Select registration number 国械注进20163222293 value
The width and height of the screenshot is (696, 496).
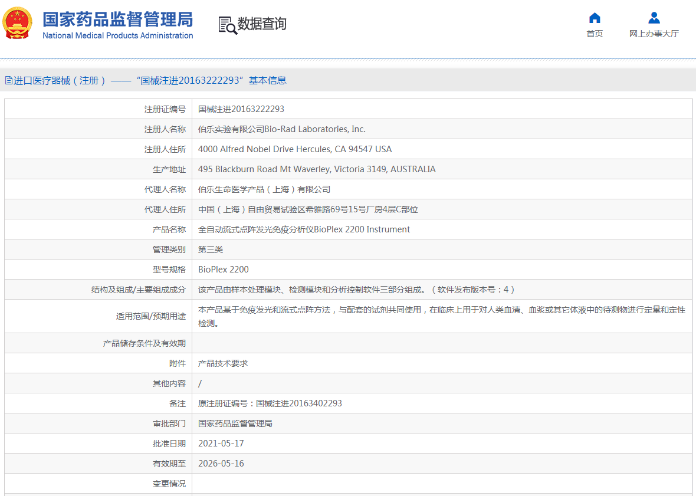241,109
